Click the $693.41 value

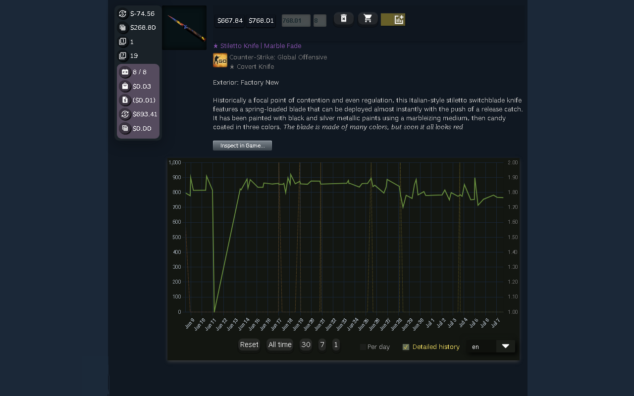coord(145,114)
